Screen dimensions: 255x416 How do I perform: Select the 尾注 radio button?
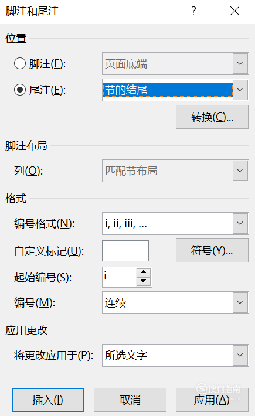19,90
